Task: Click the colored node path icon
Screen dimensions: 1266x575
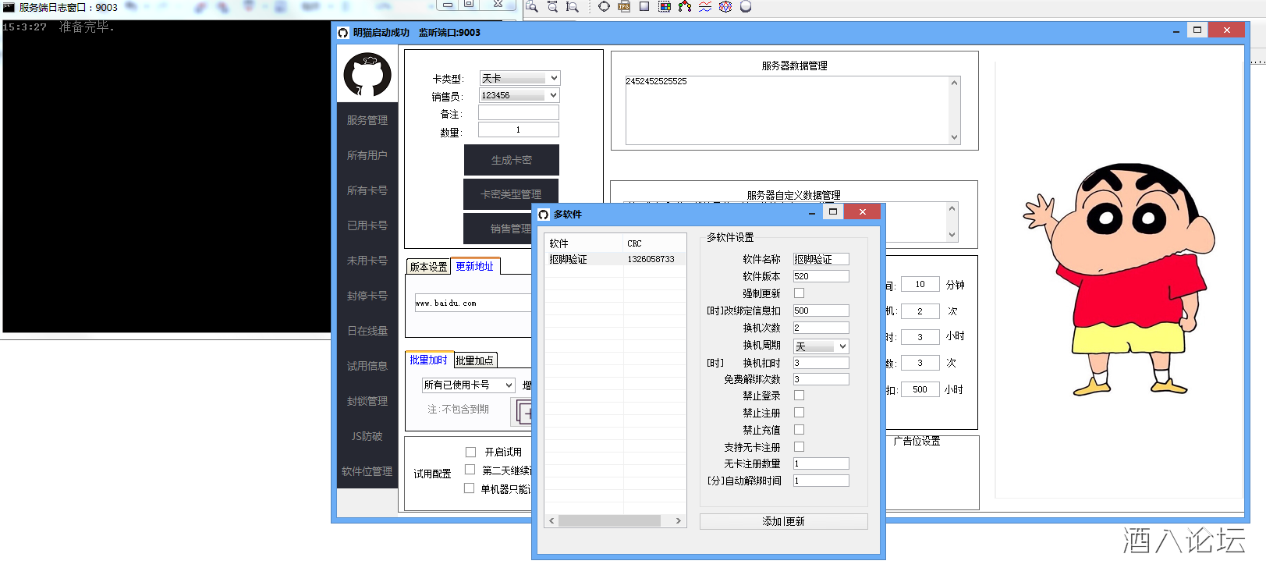Action: pos(685,6)
